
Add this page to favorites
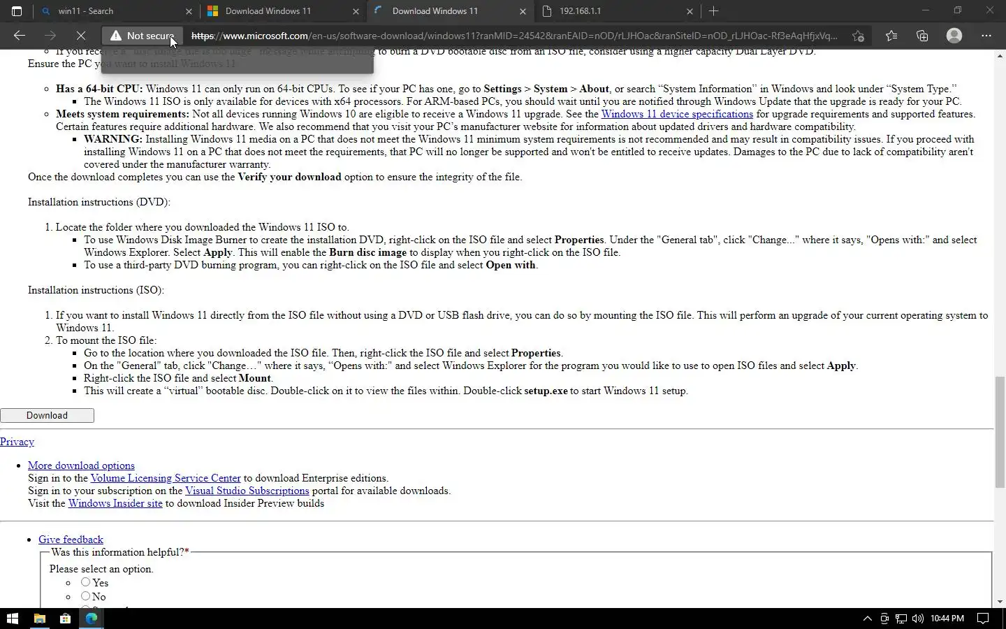click(x=859, y=36)
